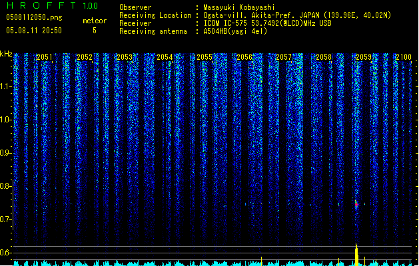The height and width of the screenshot is (266, 419).
Task: Click the 2100 time marker
Action: click(404, 57)
